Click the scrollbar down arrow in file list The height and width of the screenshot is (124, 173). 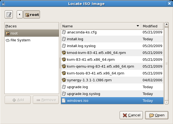point(166,102)
